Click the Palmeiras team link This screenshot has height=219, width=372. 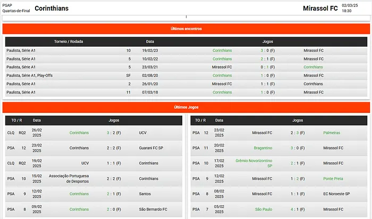point(331,133)
